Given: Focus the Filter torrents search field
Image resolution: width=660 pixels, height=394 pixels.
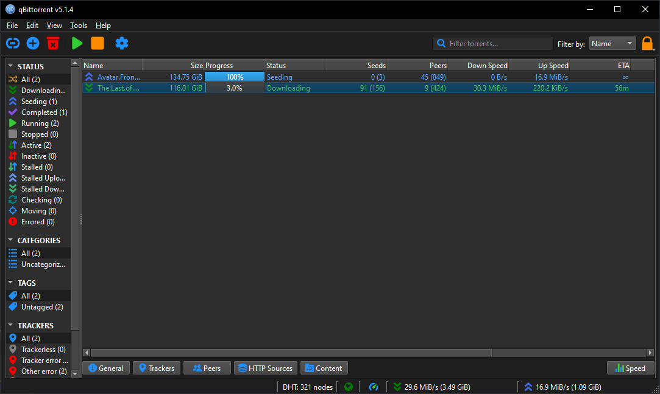Looking at the screenshot, I should (493, 43).
